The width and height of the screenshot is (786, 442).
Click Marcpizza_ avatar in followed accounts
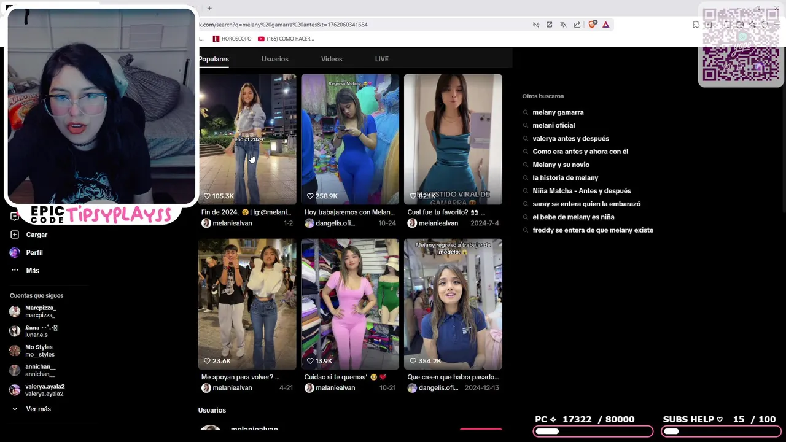[15, 311]
